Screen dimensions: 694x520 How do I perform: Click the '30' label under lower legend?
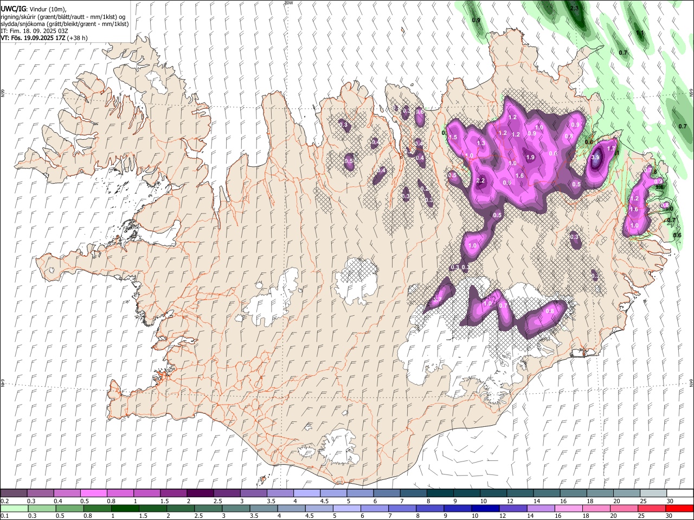pyautogui.click(x=670, y=516)
